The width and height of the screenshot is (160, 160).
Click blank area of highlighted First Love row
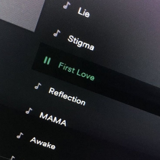pyautogui.click(x=122, y=88)
